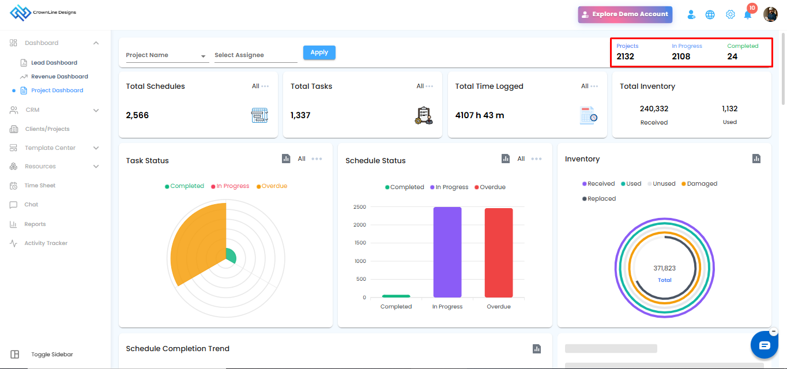Toggle the Damaged legend in Inventory chart
The image size is (787, 369).
click(699, 184)
